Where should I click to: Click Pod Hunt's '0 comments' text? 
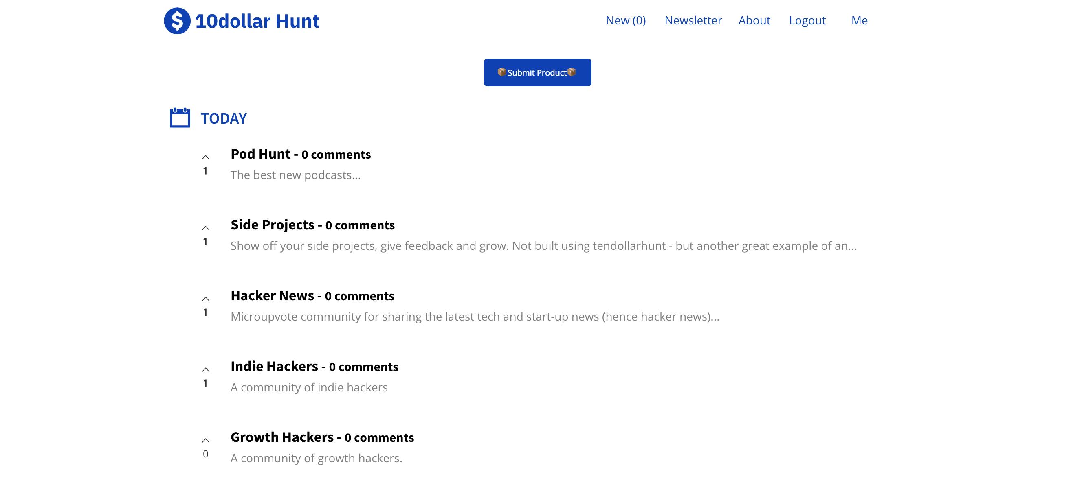[336, 154]
